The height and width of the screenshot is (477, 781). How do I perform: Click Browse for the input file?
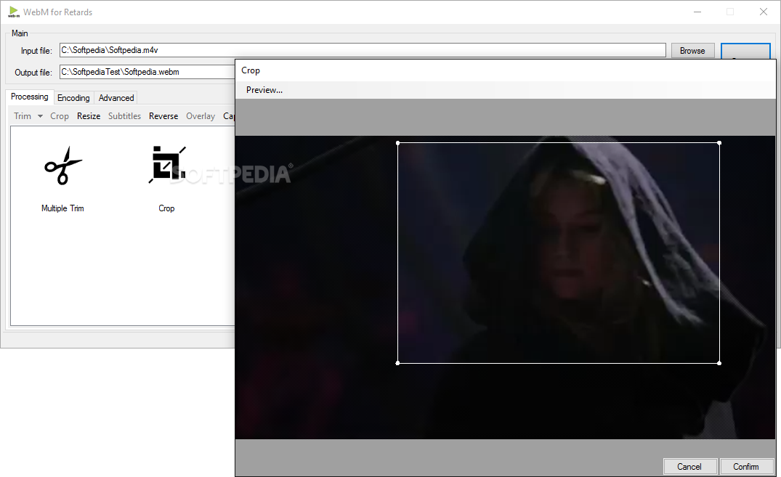(x=692, y=51)
